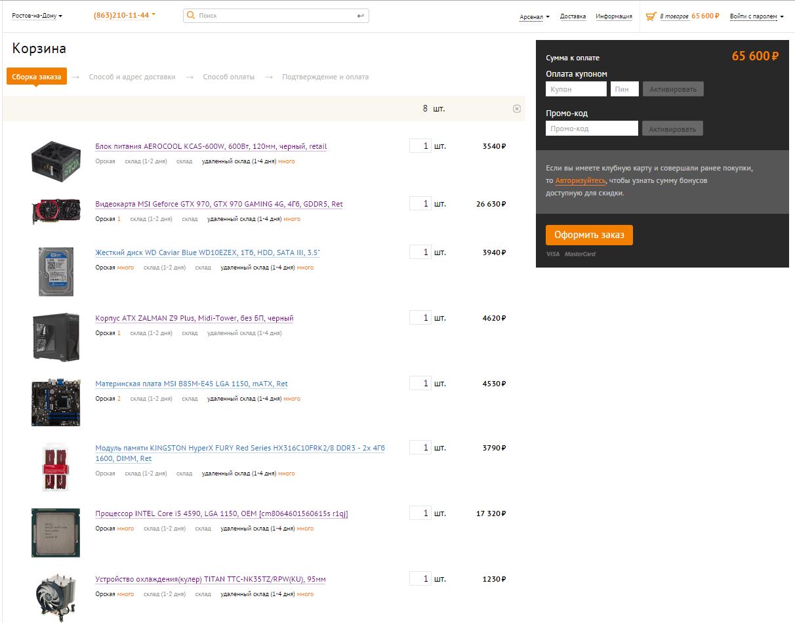
Task: Click quantity field for AEROCOOL power supply
Action: (420, 146)
